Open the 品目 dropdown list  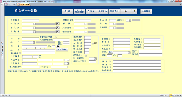pos(34,43)
